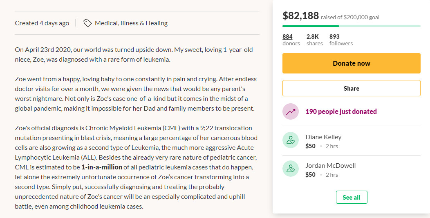430x218 pixels.
Task: Click the Created 4 days ago text
Action: click(x=42, y=23)
